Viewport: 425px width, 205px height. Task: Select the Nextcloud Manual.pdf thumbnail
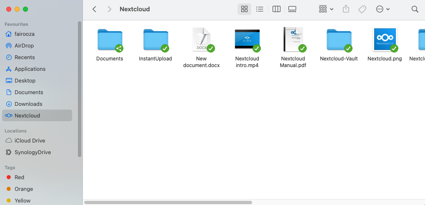click(293, 40)
